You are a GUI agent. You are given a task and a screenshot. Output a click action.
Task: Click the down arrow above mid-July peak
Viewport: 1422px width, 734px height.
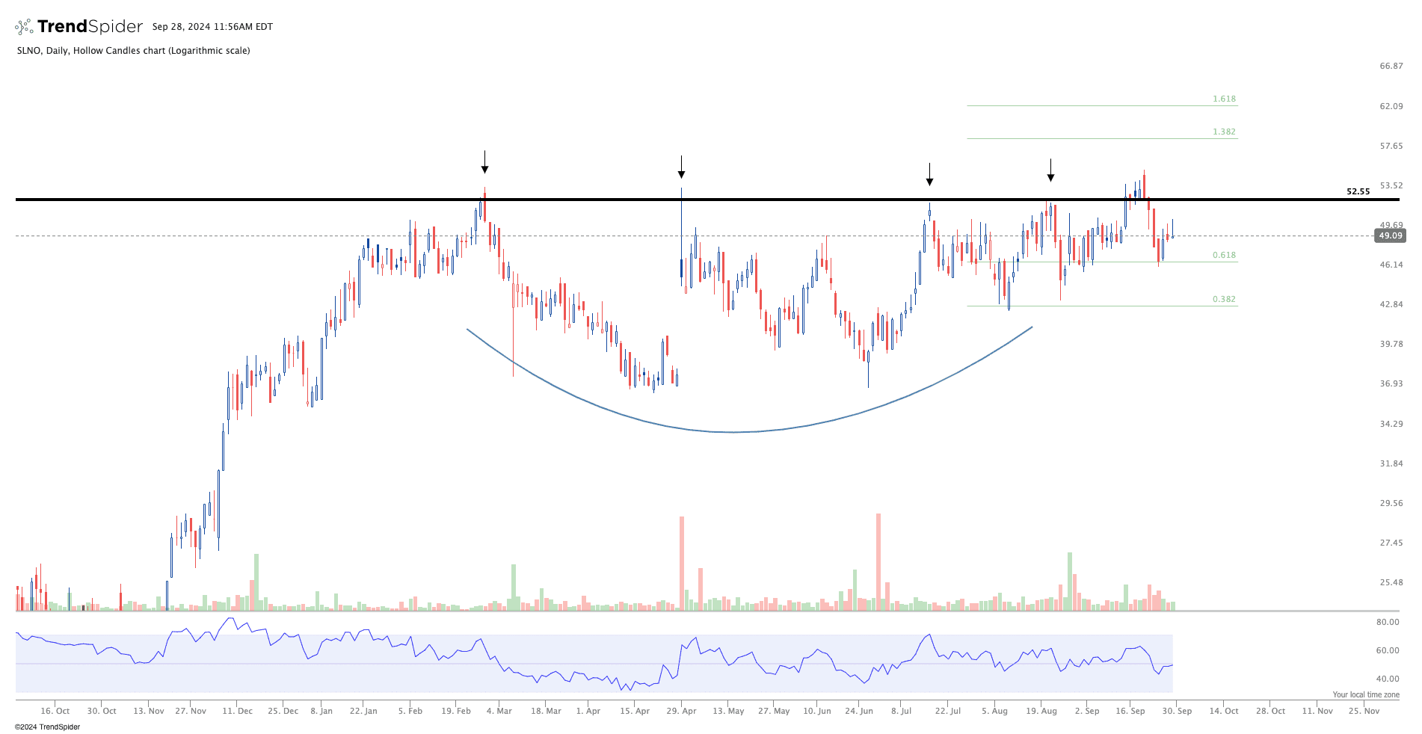coord(929,174)
